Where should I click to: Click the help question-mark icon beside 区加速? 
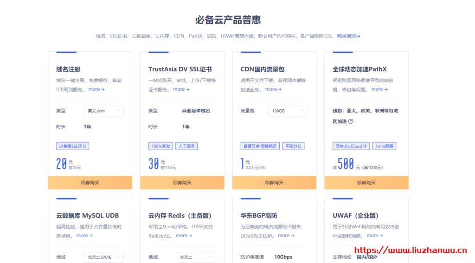pos(351,121)
